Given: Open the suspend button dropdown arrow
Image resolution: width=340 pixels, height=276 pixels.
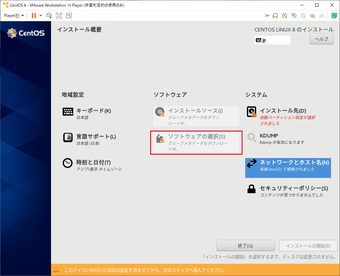Looking at the screenshot, I should [x=40, y=16].
